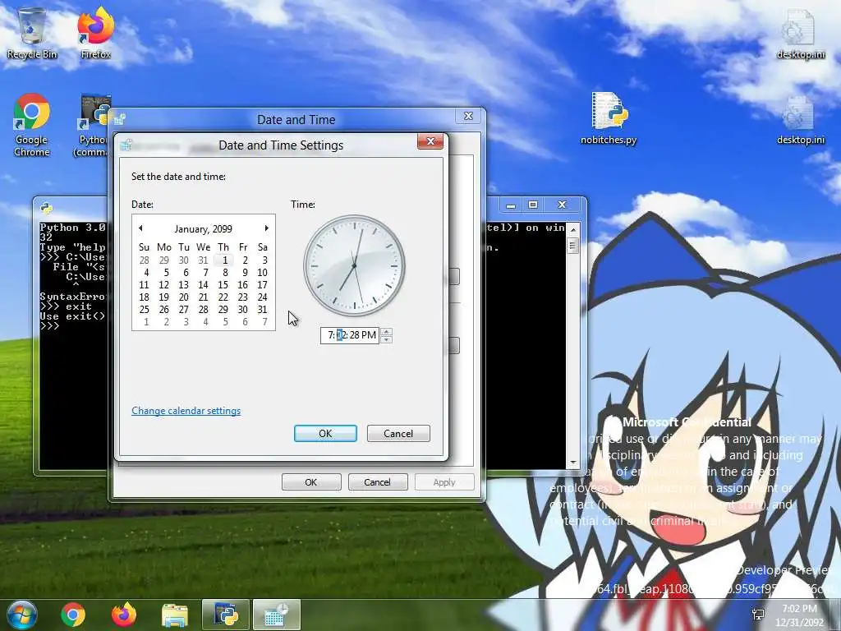This screenshot has height=631, width=841.
Task: Select January 20 in the calendar
Action: point(184,297)
